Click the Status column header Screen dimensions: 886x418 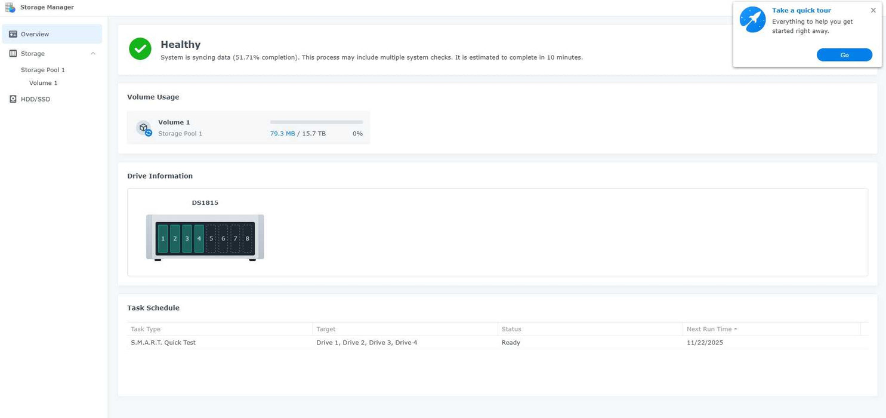511,329
